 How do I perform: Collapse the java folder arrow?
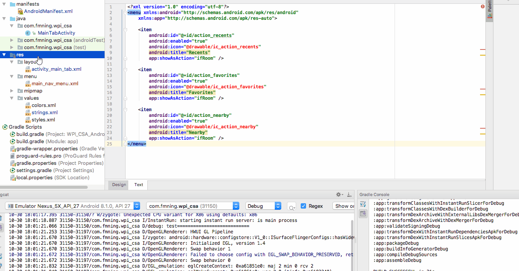pos(4,19)
